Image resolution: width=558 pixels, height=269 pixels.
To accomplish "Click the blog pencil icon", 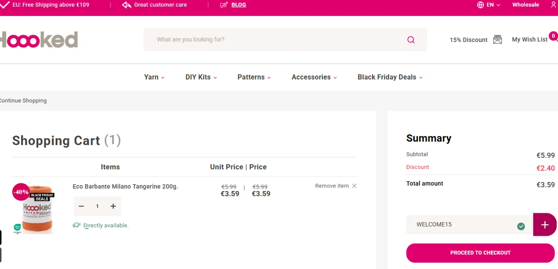I will pyautogui.click(x=224, y=5).
